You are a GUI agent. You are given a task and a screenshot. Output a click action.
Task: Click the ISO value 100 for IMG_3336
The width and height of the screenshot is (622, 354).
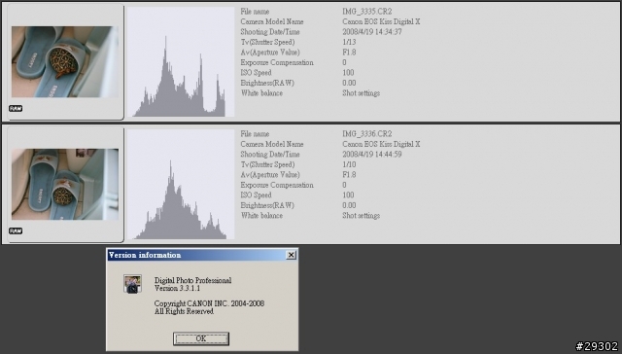(x=348, y=195)
